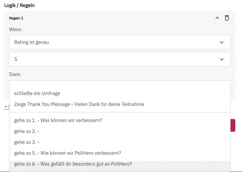This screenshot has height=172, width=242.
Task: Select 'gehe zu 1. - Was können wir verbessern?'
Action: click(x=58, y=120)
